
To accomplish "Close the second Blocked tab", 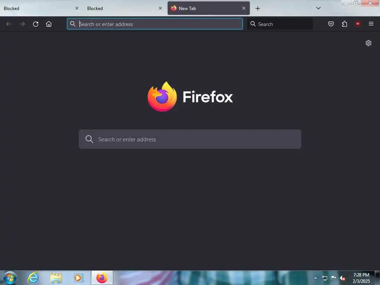I will click(160, 8).
